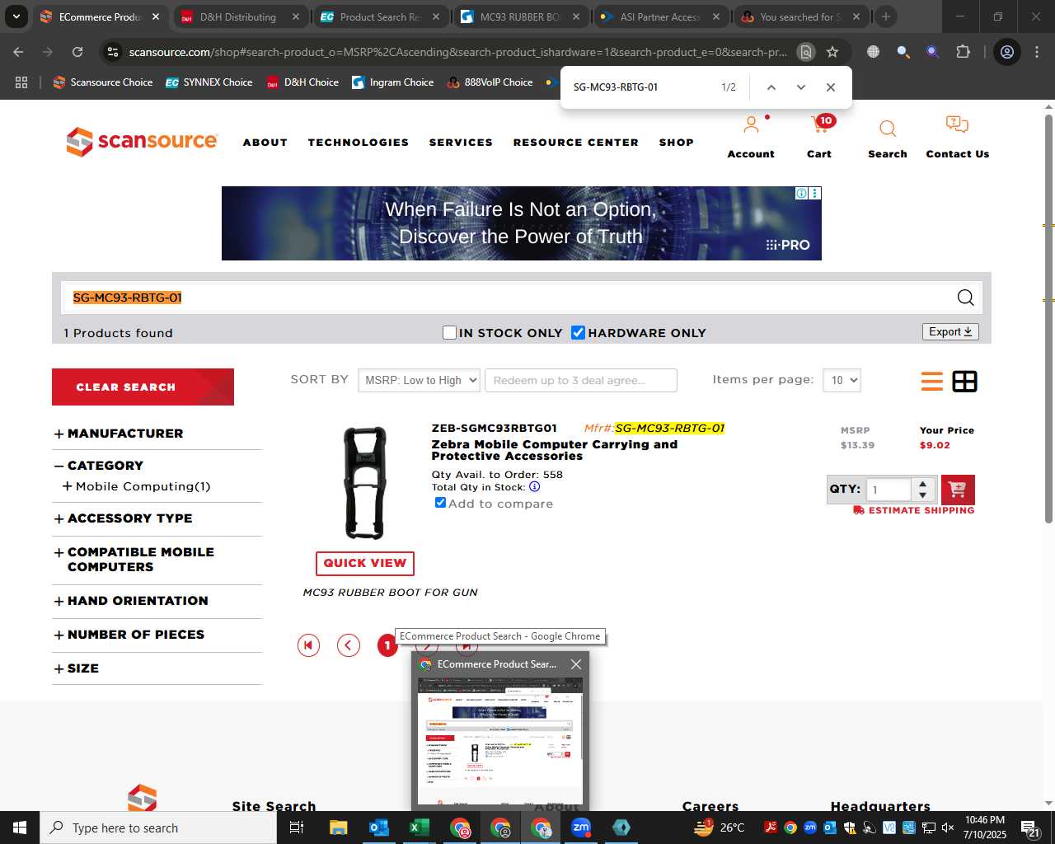Switch to MC93 RUBBER BOOT browser tab
The image size is (1055, 844).
(521, 16)
